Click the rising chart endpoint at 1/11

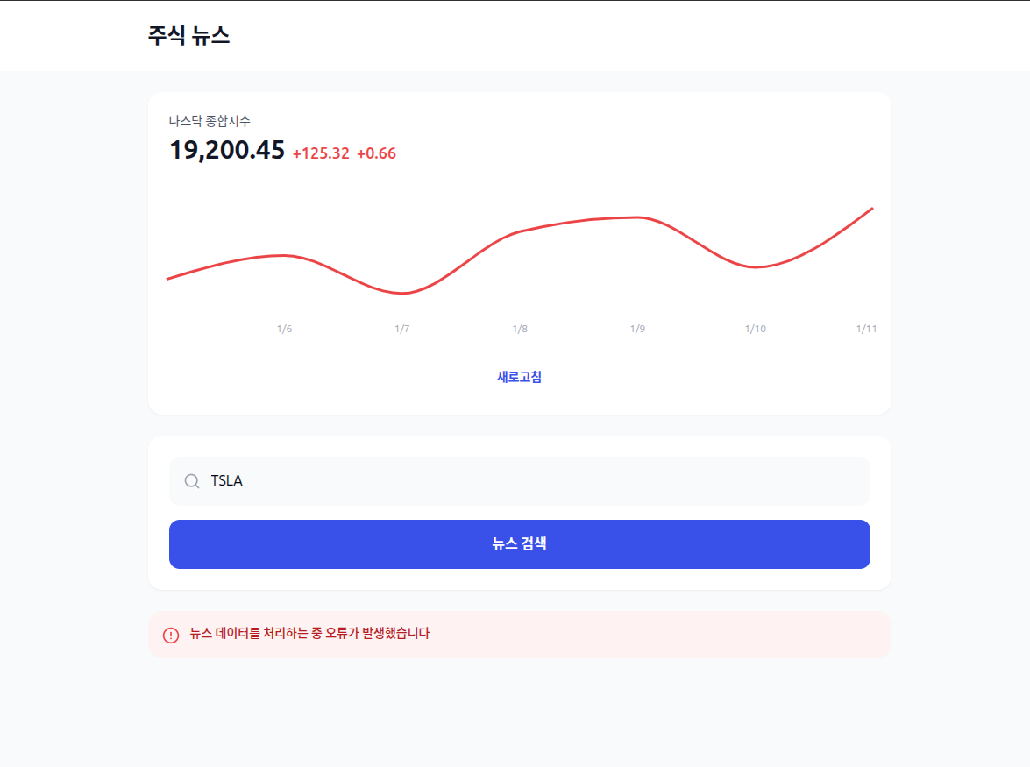pyautogui.click(x=870, y=209)
